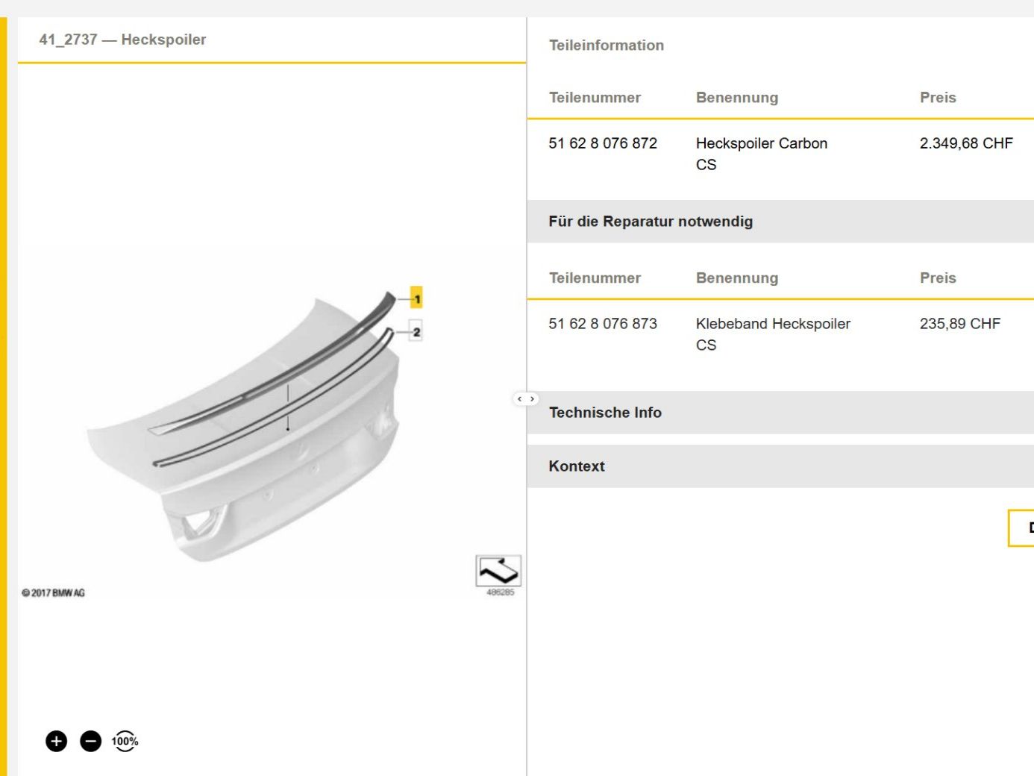Select Heckspoiler Carbon CS entry

point(762,154)
